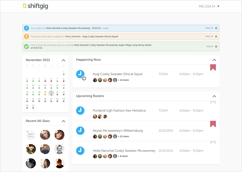Image resolution: width=242 pixels, height=172 pixels.
Task: Toggle red bookmark on Kogi Cosby Sweater roster
Action: coord(213,67)
